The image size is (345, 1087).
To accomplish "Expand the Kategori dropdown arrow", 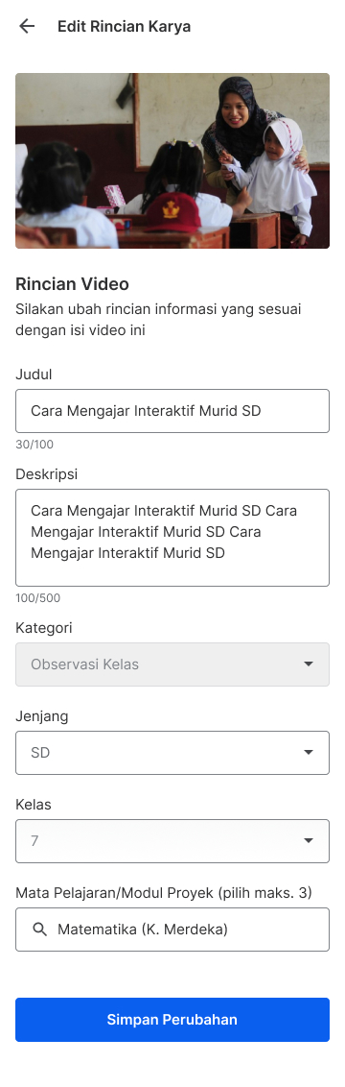I will click(309, 664).
